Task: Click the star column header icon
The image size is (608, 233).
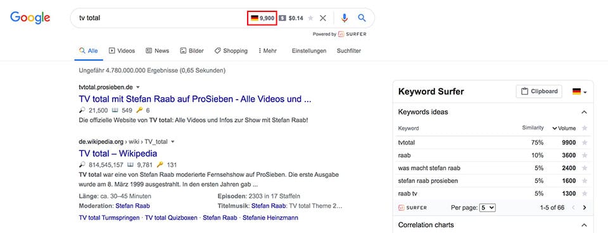Action: 585,128
